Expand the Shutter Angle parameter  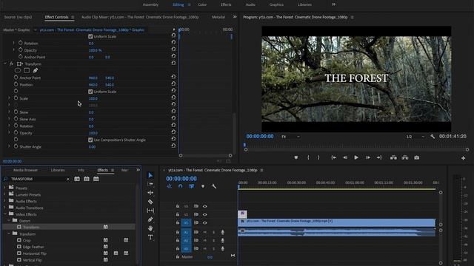9,146
